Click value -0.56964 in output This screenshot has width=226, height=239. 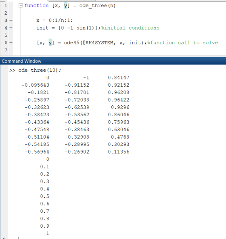[x=37, y=152]
